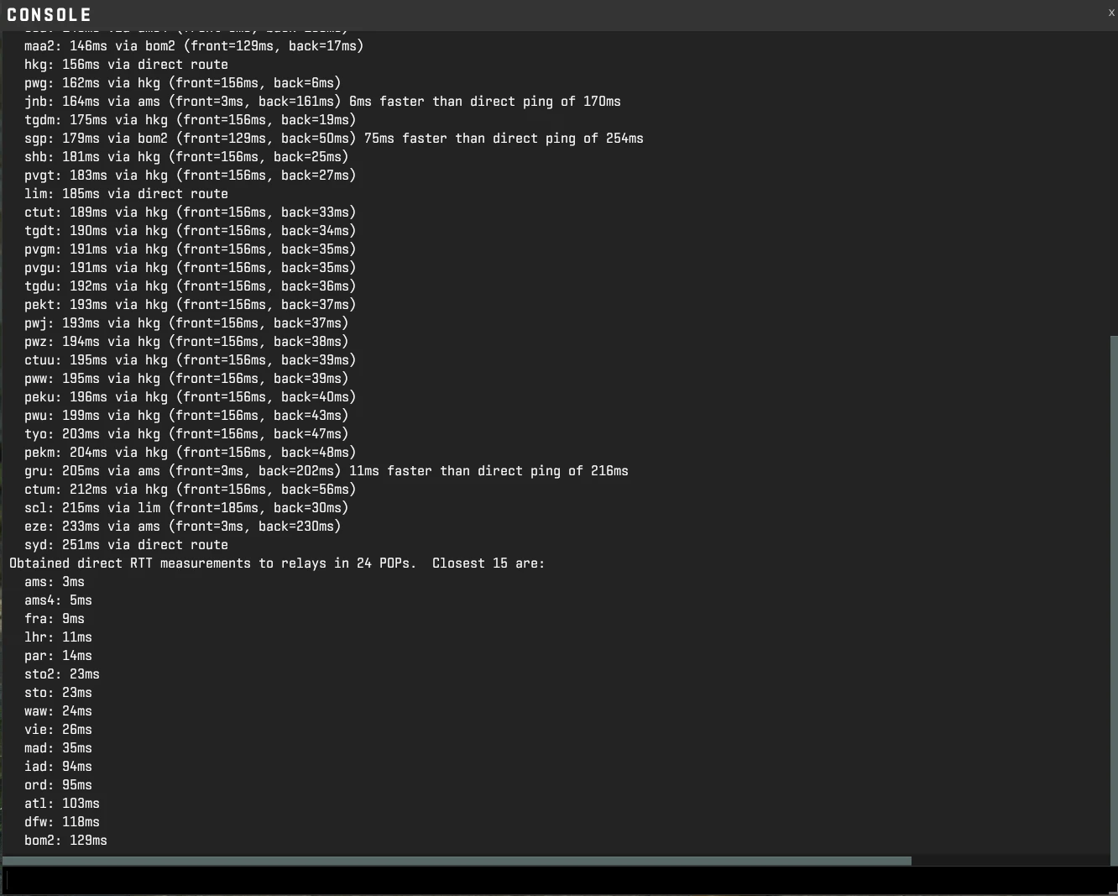
Task: Select the scl 215ms via lim line
Action: (185, 507)
